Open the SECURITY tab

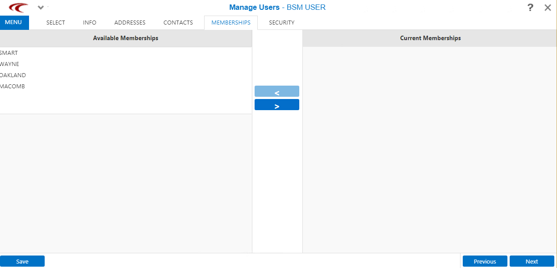(281, 23)
